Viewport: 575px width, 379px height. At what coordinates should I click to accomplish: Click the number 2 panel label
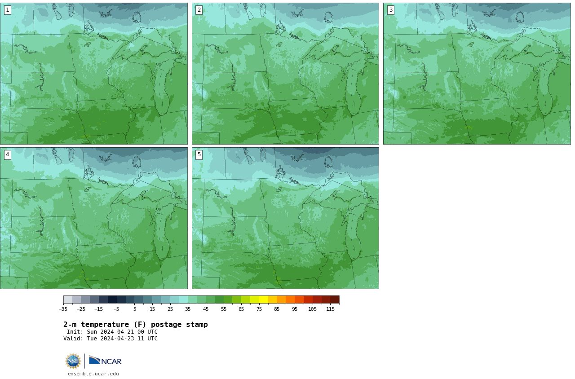click(199, 10)
